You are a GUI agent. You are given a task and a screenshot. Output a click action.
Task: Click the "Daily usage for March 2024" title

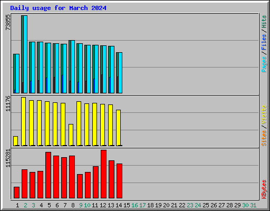58,8
